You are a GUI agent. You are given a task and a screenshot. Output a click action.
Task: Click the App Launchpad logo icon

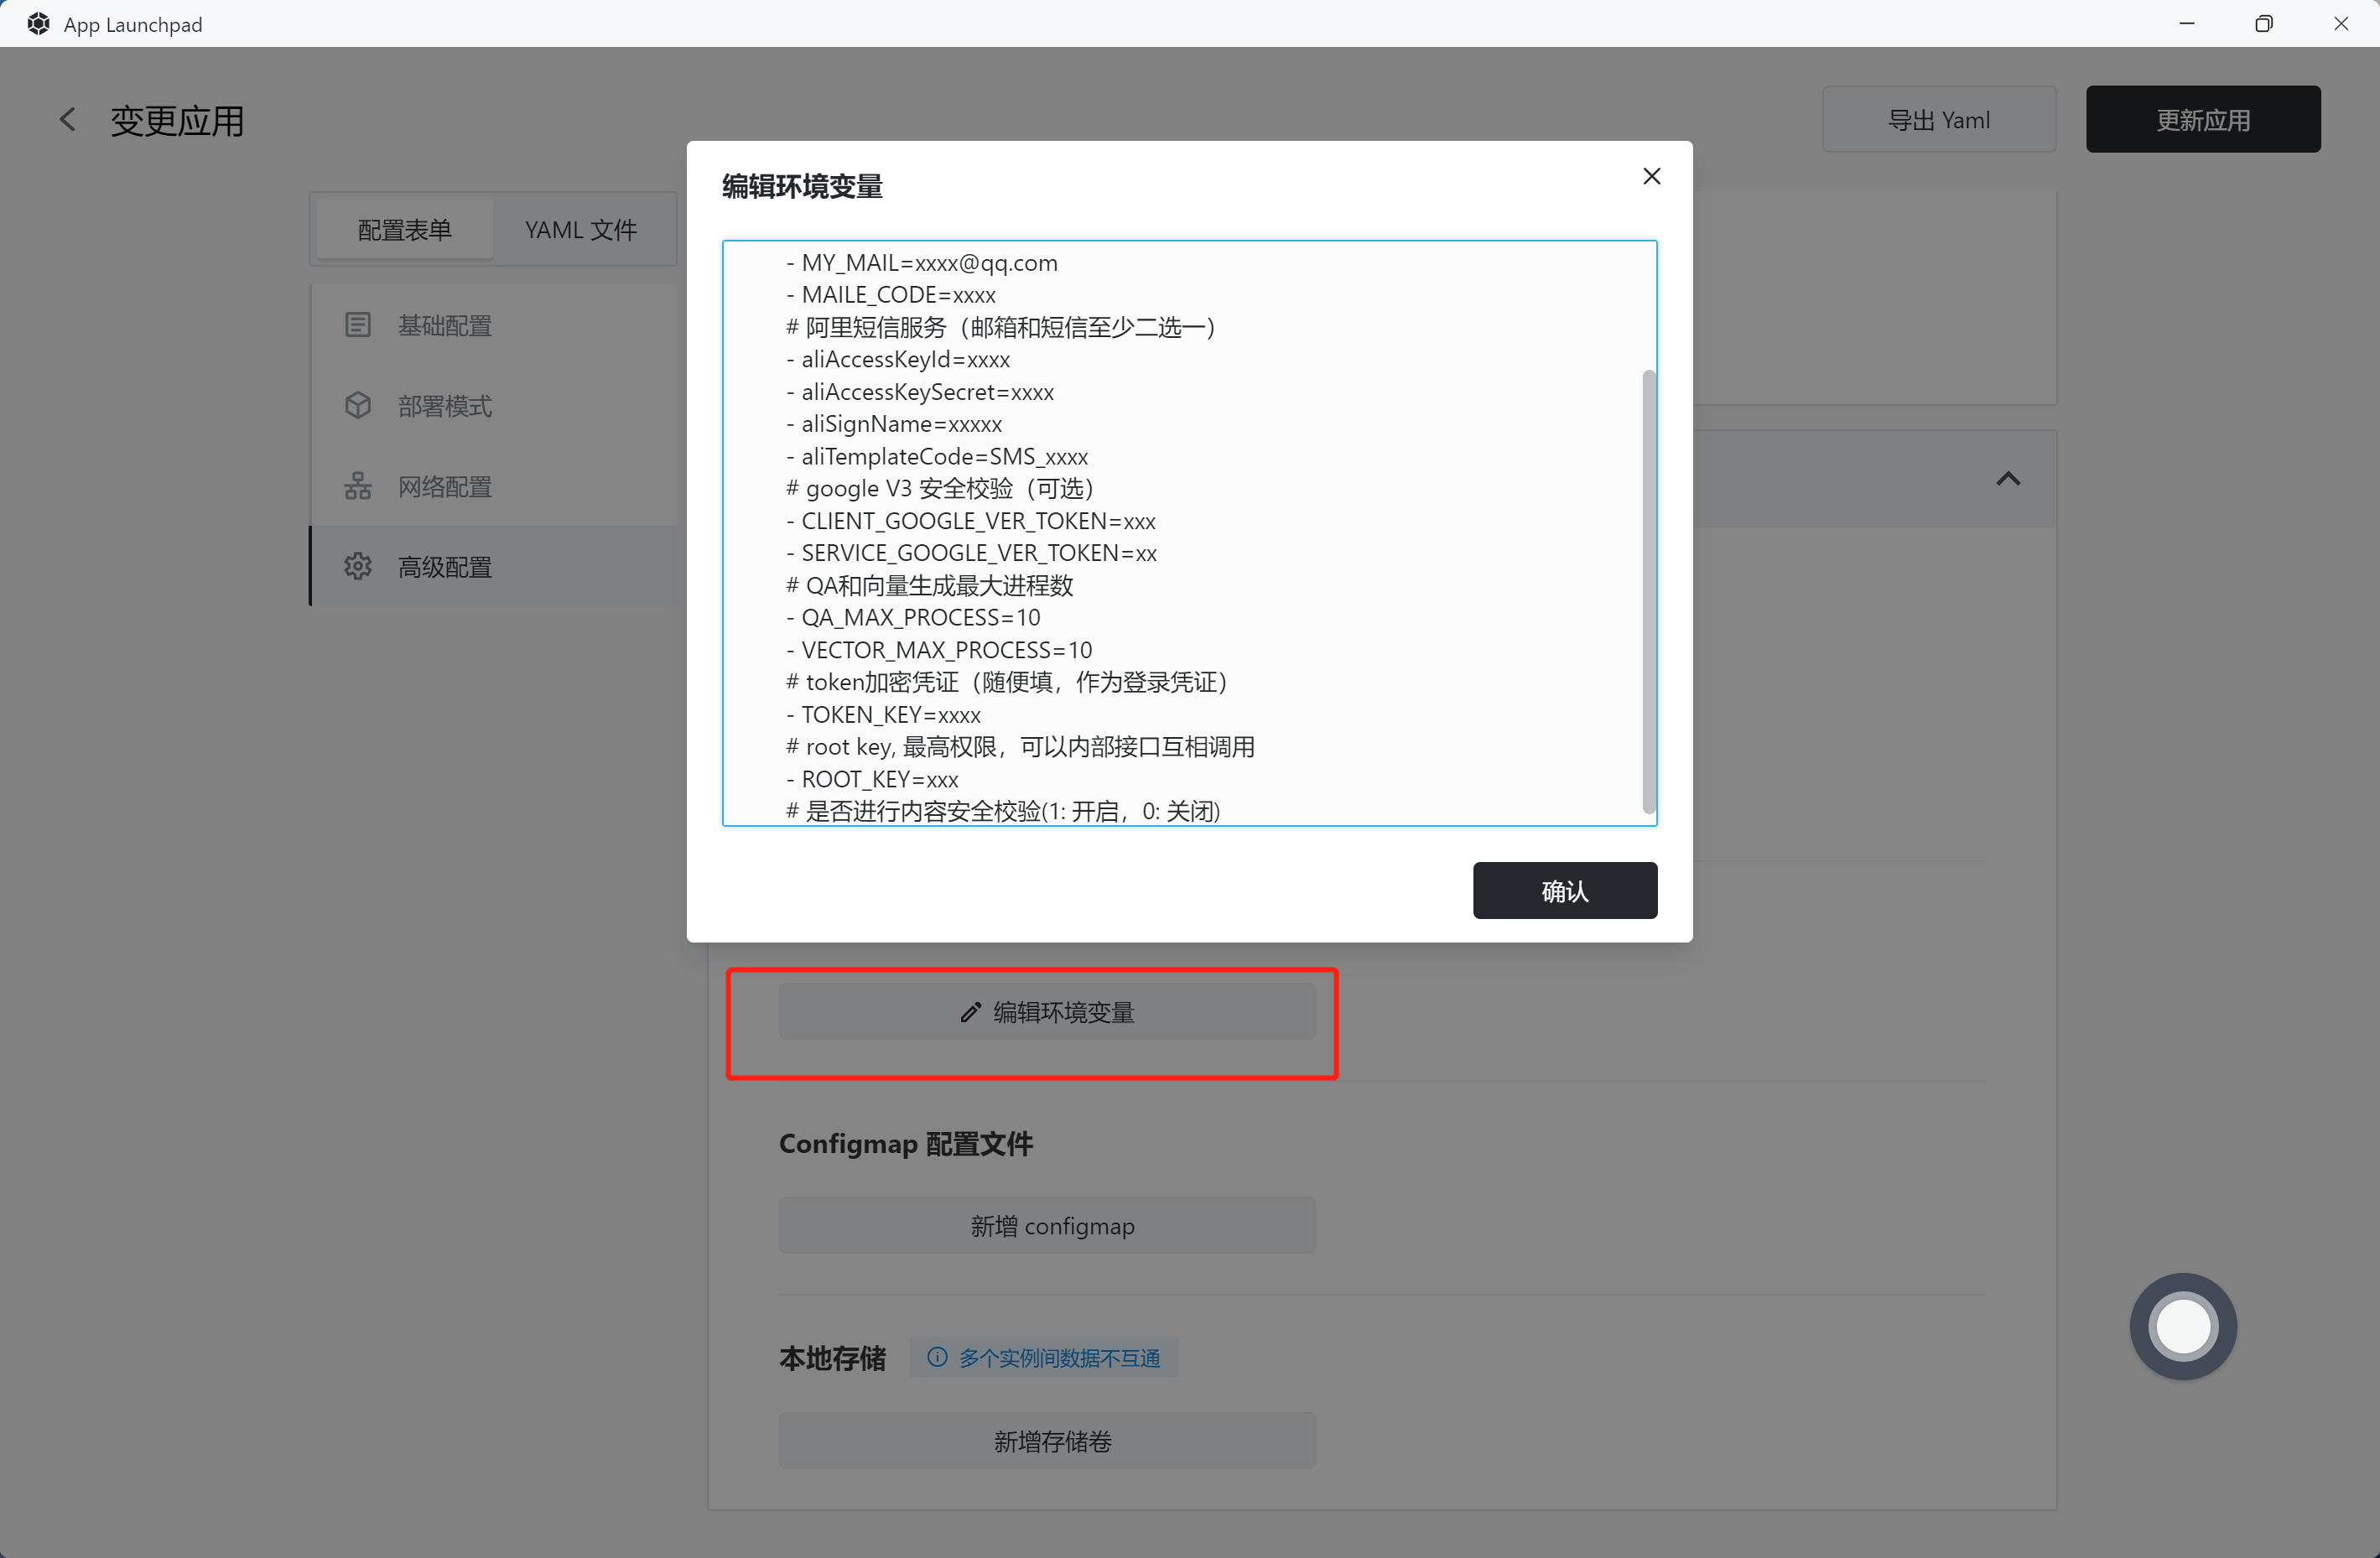[38, 24]
